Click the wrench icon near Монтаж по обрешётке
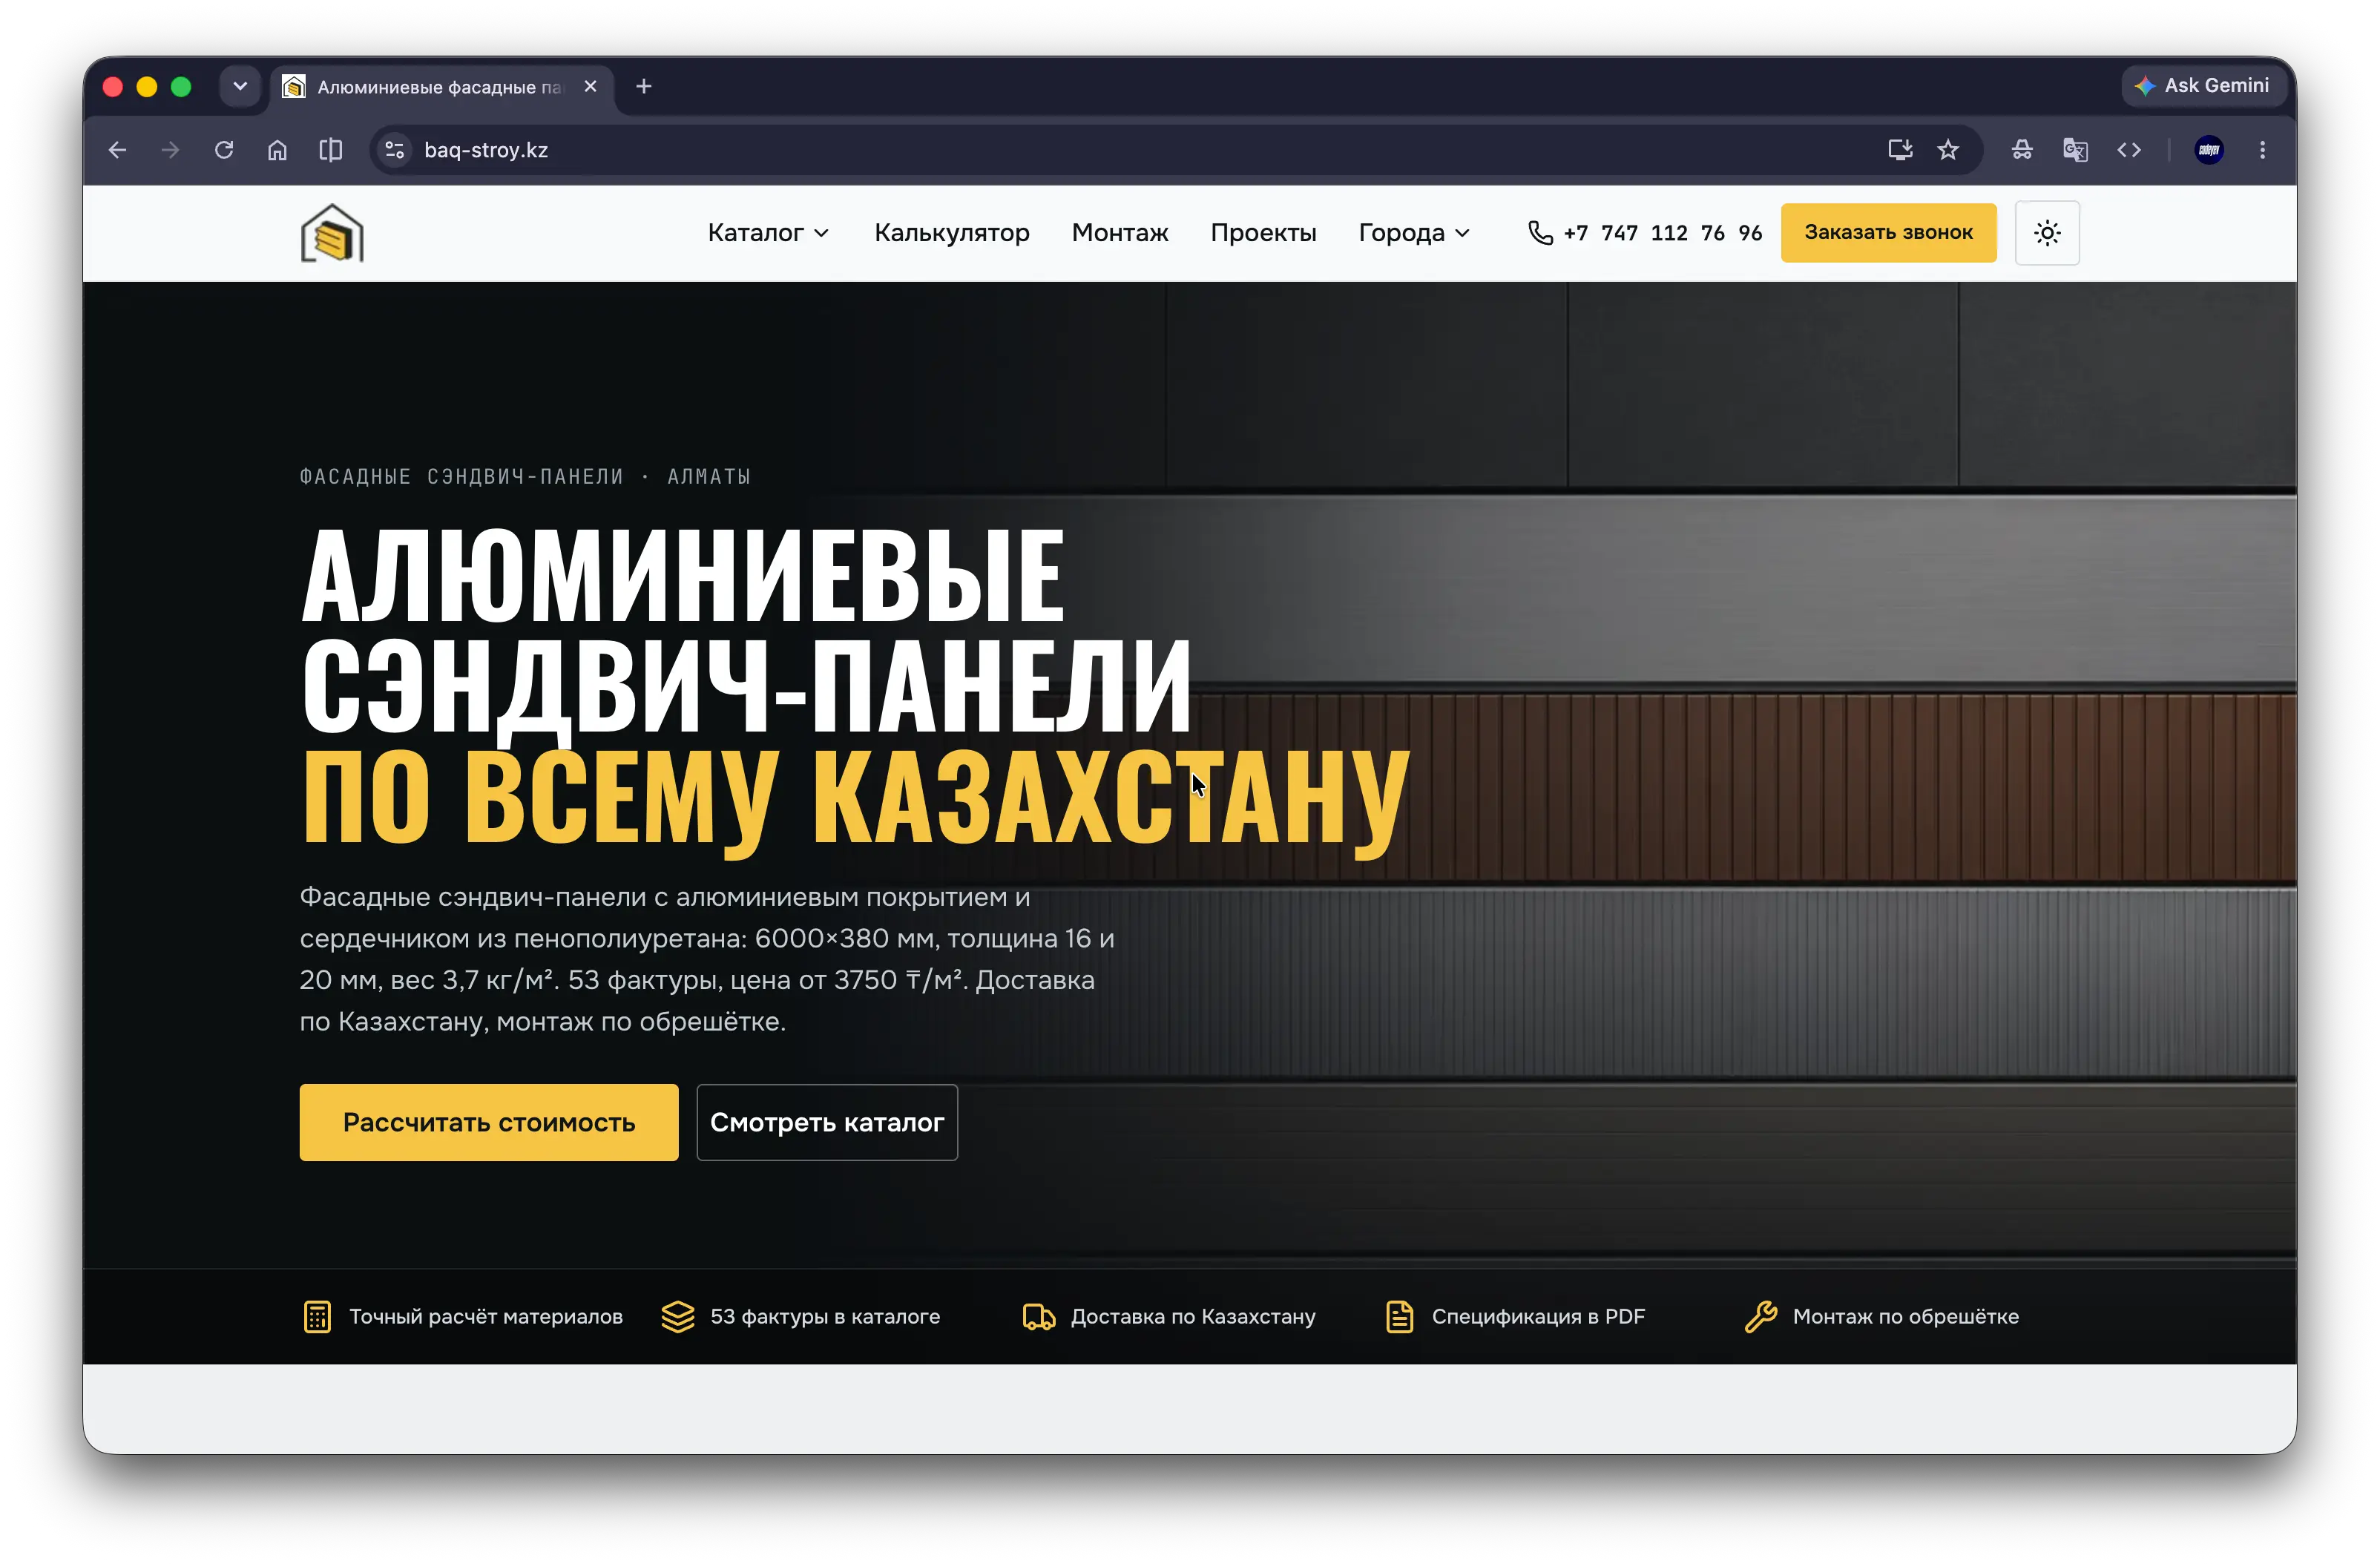Image resolution: width=2380 pixels, height=1564 pixels. click(1761, 1317)
